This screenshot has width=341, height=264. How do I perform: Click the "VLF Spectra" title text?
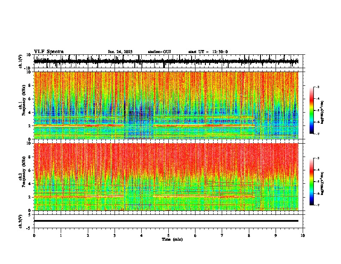(49, 52)
